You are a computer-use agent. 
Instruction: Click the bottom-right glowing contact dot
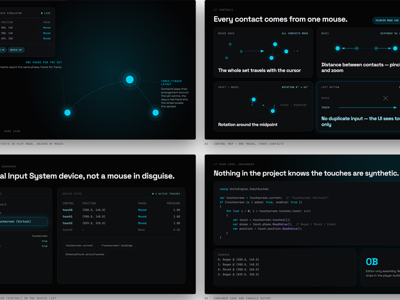[x=155, y=112]
